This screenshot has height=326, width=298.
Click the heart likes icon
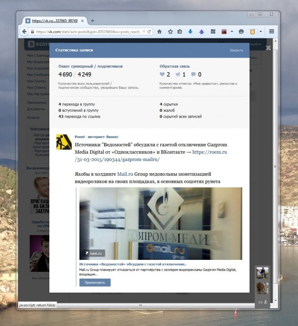click(162, 74)
